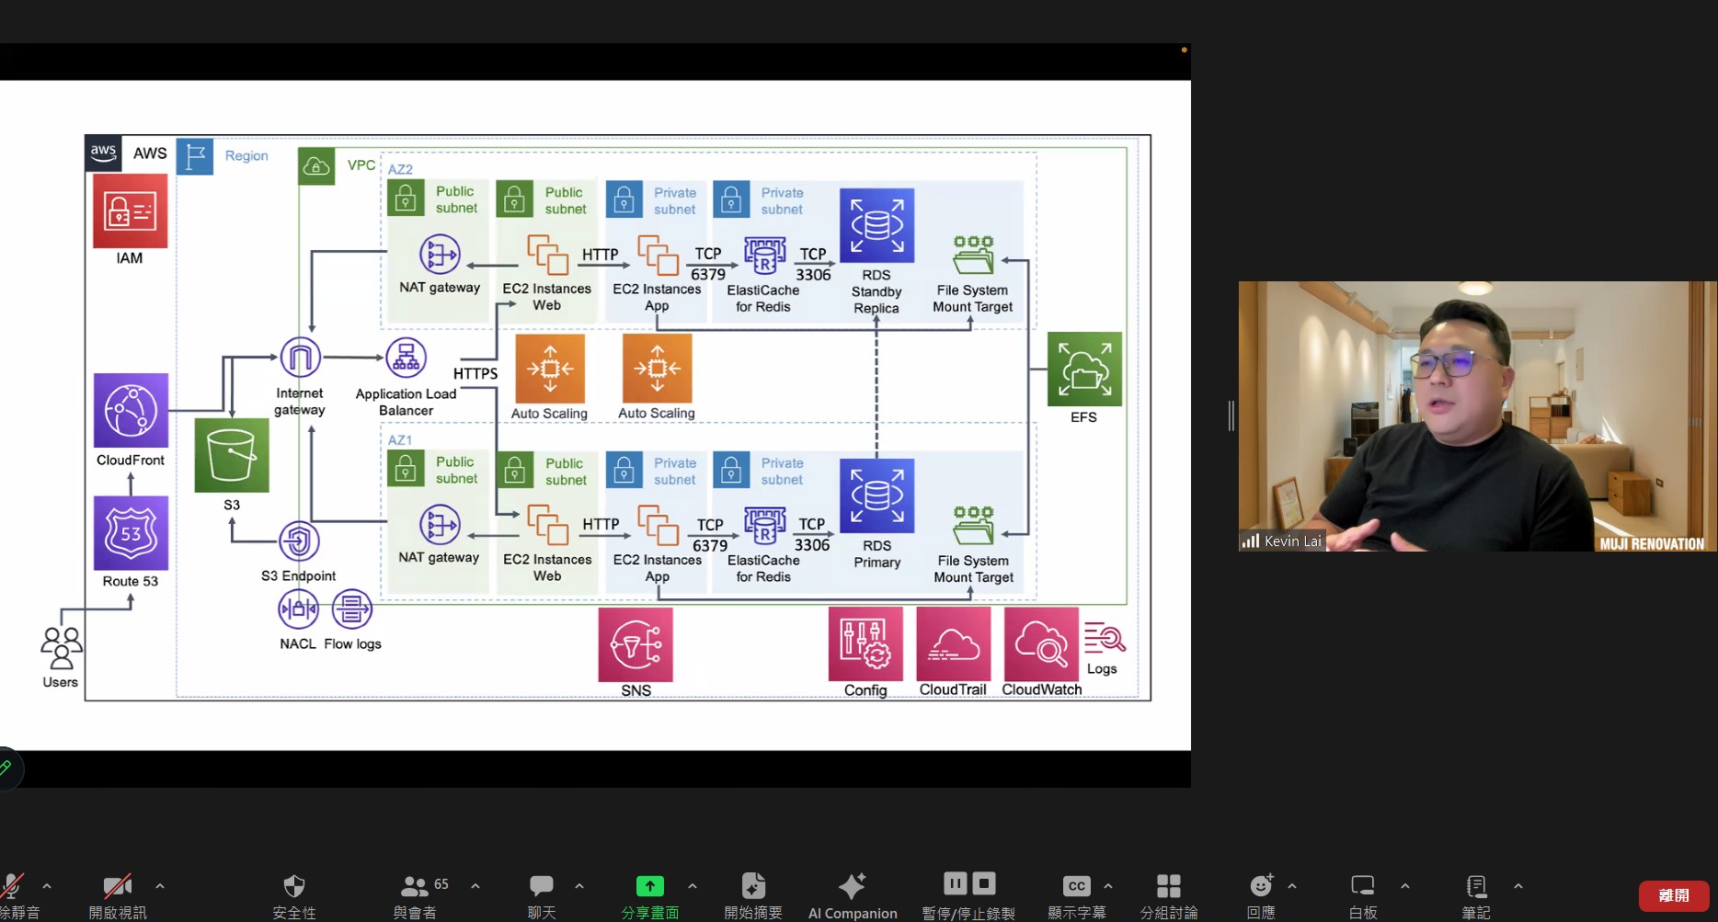
Task: Click the green Share Screen icon
Action: tap(649, 886)
